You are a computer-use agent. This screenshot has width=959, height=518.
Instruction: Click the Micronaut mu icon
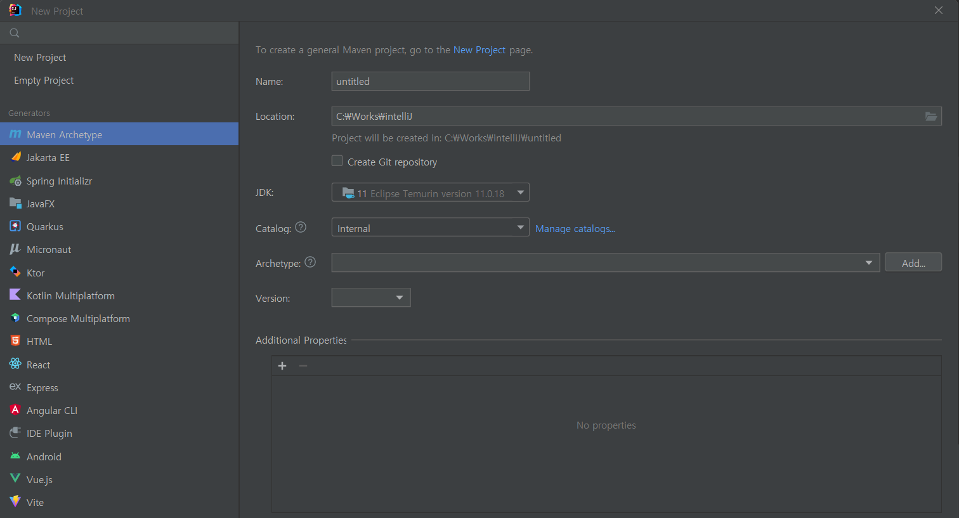15,249
